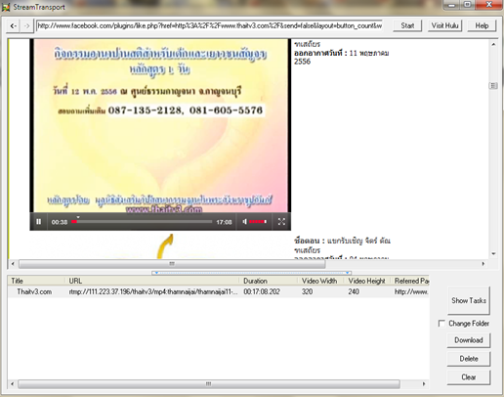Click left arrow of stream list scrollbar
The width and height of the screenshot is (504, 397).
12,384
